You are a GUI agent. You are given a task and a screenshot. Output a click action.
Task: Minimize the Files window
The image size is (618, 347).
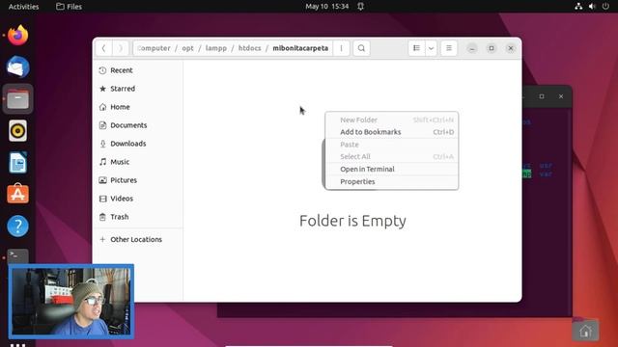[472, 48]
